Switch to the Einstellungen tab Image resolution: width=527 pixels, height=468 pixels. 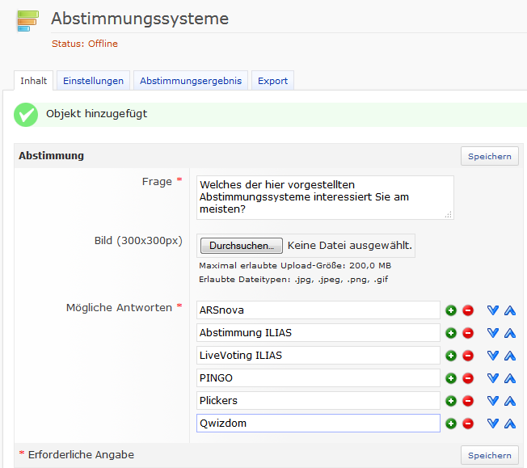(x=93, y=81)
